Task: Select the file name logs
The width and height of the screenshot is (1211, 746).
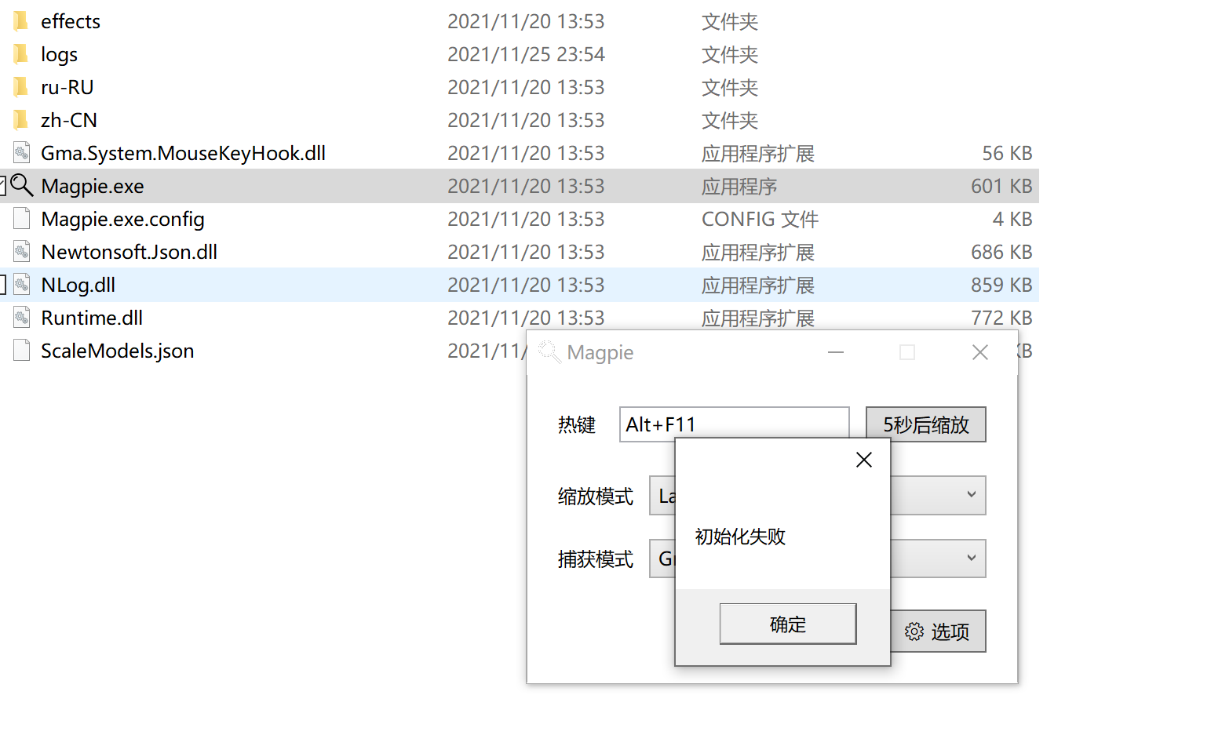Action: [60, 54]
